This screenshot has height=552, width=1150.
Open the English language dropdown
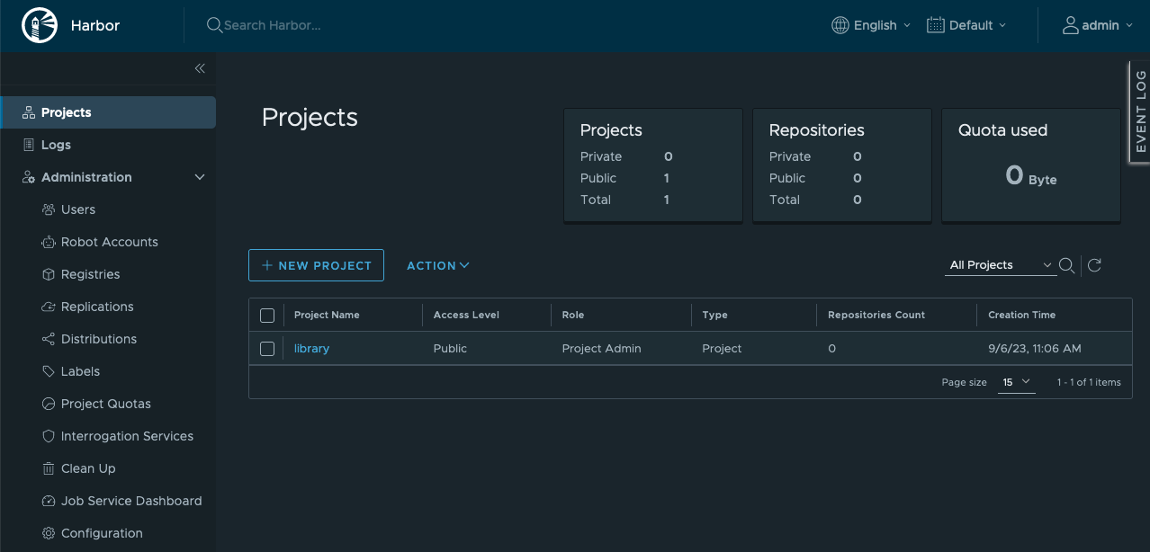pos(871,25)
